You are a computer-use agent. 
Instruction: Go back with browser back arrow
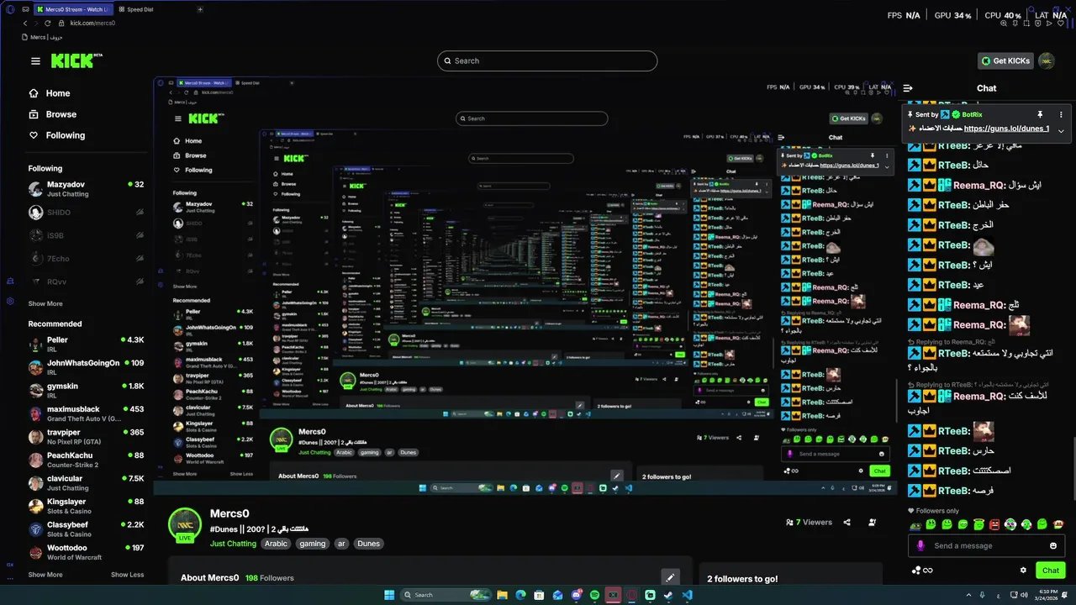(x=25, y=23)
